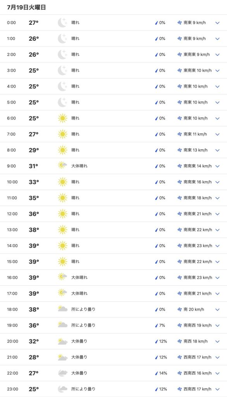
Task: Click the partly cloudy icon at 18:00
Action: pos(62,309)
